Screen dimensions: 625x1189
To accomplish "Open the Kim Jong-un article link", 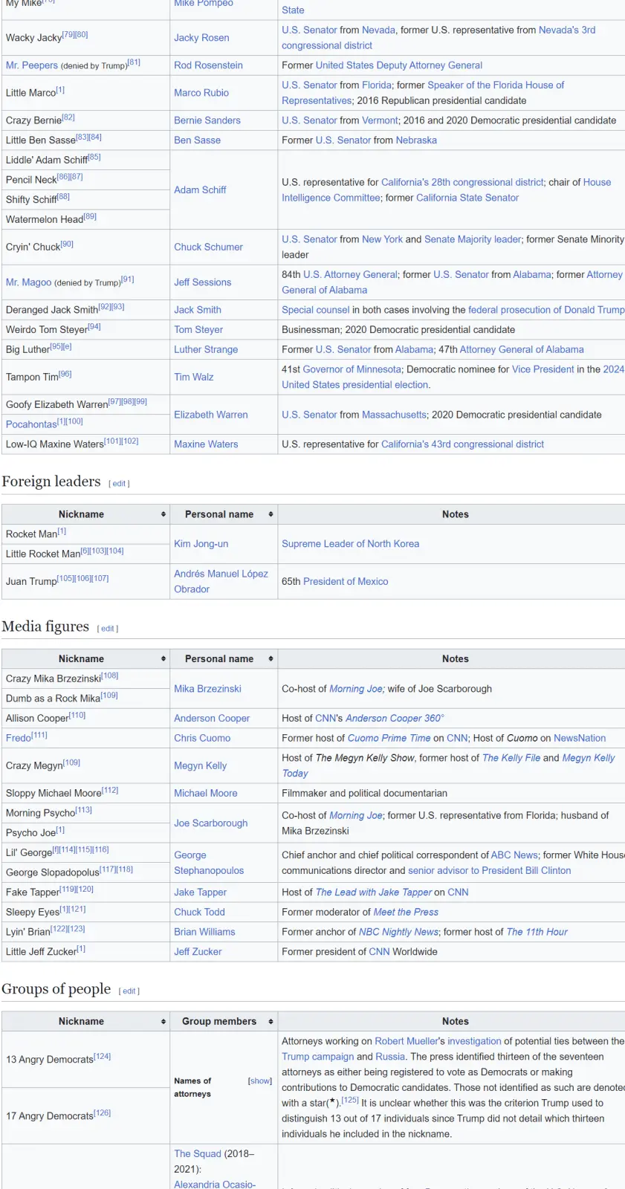I will (x=201, y=544).
